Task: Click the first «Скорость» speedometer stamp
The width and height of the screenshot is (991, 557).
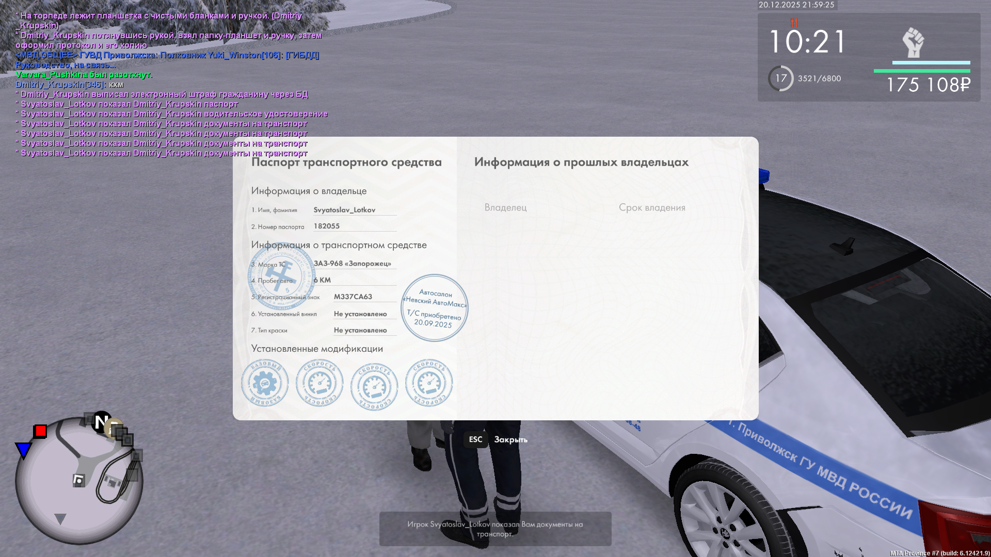Action: click(x=319, y=383)
